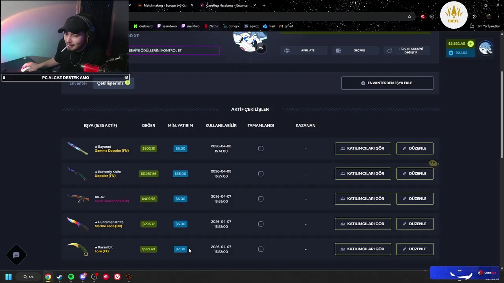Viewport: 504px width, 283px height.
Task: Click the $927.49 value badge
Action: coord(148,249)
